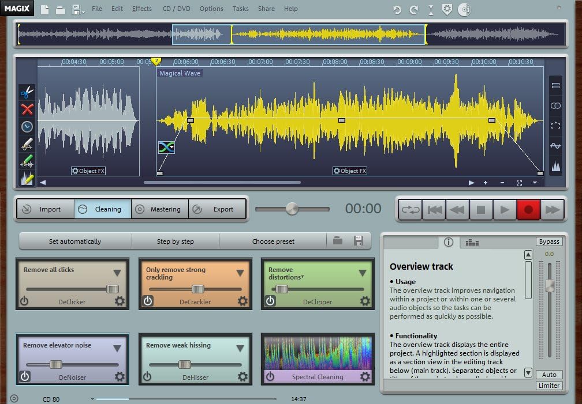Open the CD 80 dropdown selector
The width and height of the screenshot is (582, 404).
92,398
